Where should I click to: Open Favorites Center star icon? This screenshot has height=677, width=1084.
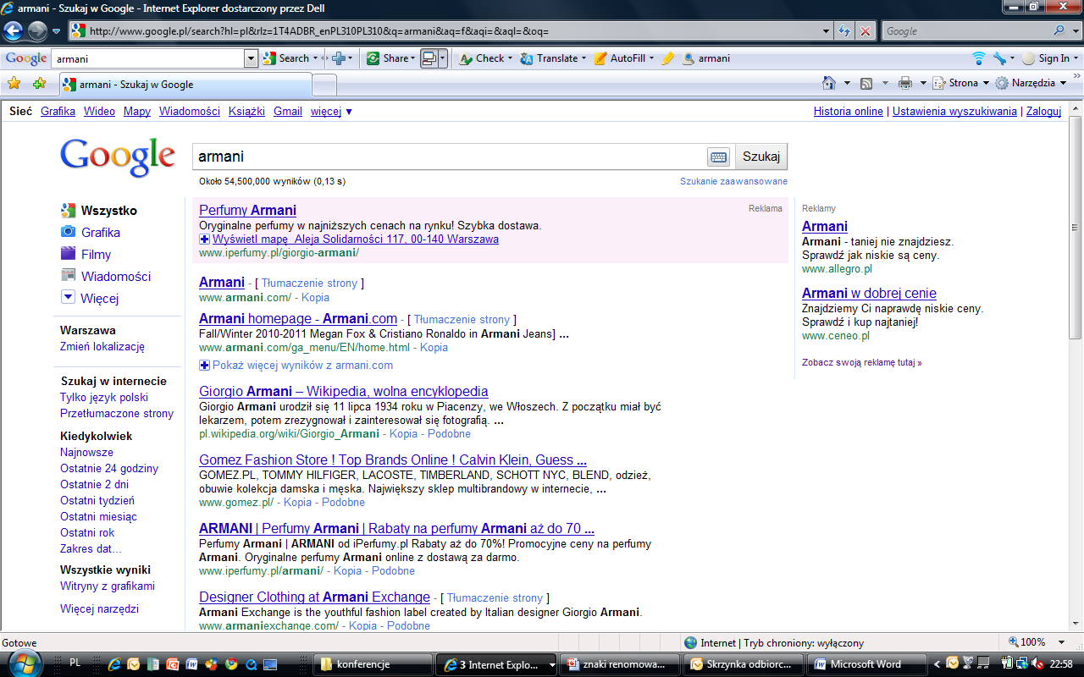point(14,84)
